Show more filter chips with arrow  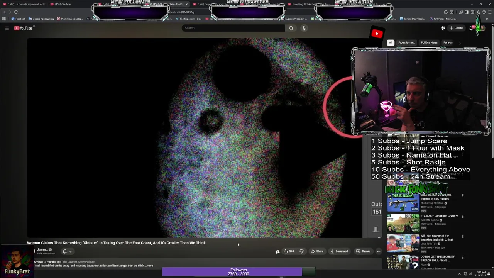tap(459, 43)
